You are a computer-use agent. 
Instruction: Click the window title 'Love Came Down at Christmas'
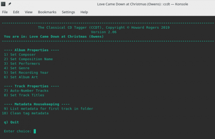point(143,4)
